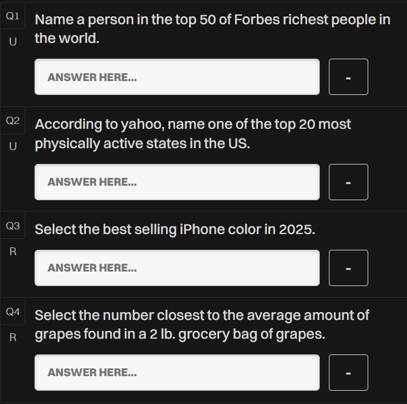This screenshot has height=404, width=407.
Task: Click the minus button beside Q1's answer
Action: [x=348, y=77]
